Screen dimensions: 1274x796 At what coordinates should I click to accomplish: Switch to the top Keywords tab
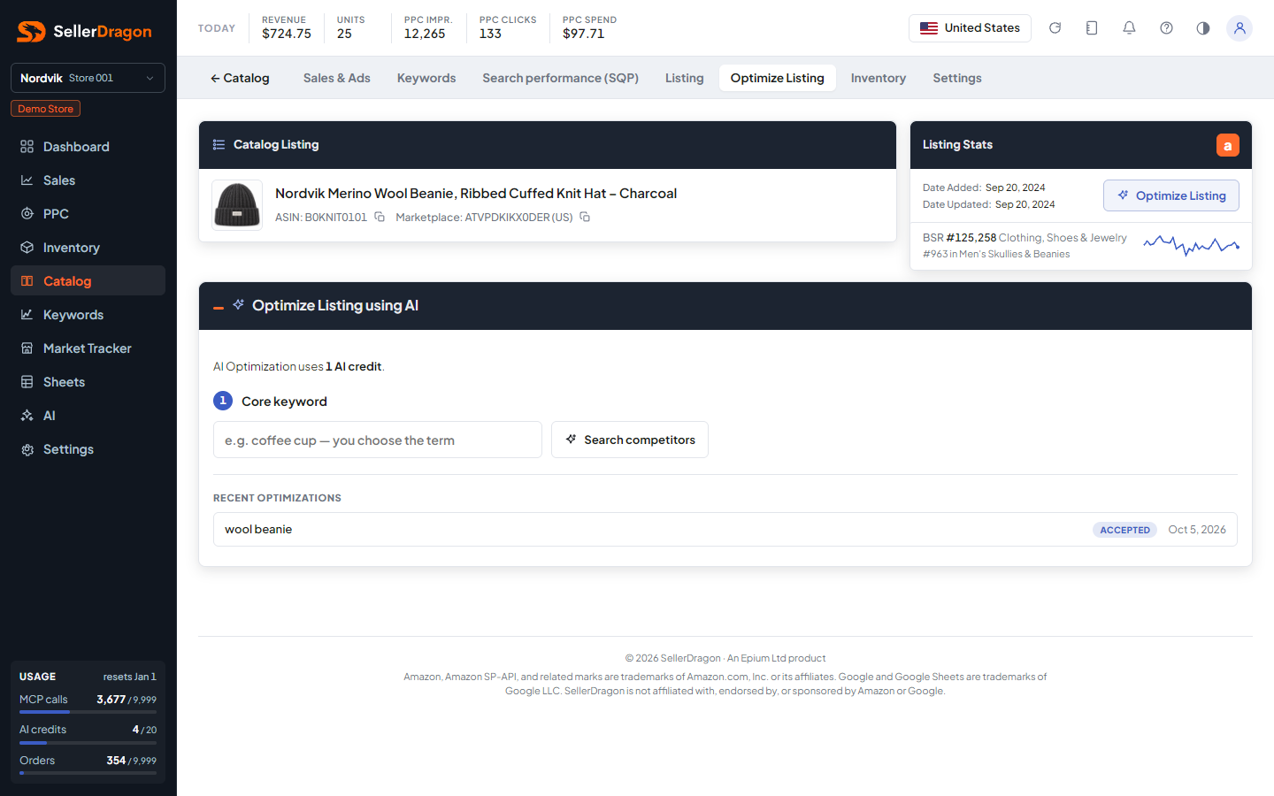click(426, 78)
